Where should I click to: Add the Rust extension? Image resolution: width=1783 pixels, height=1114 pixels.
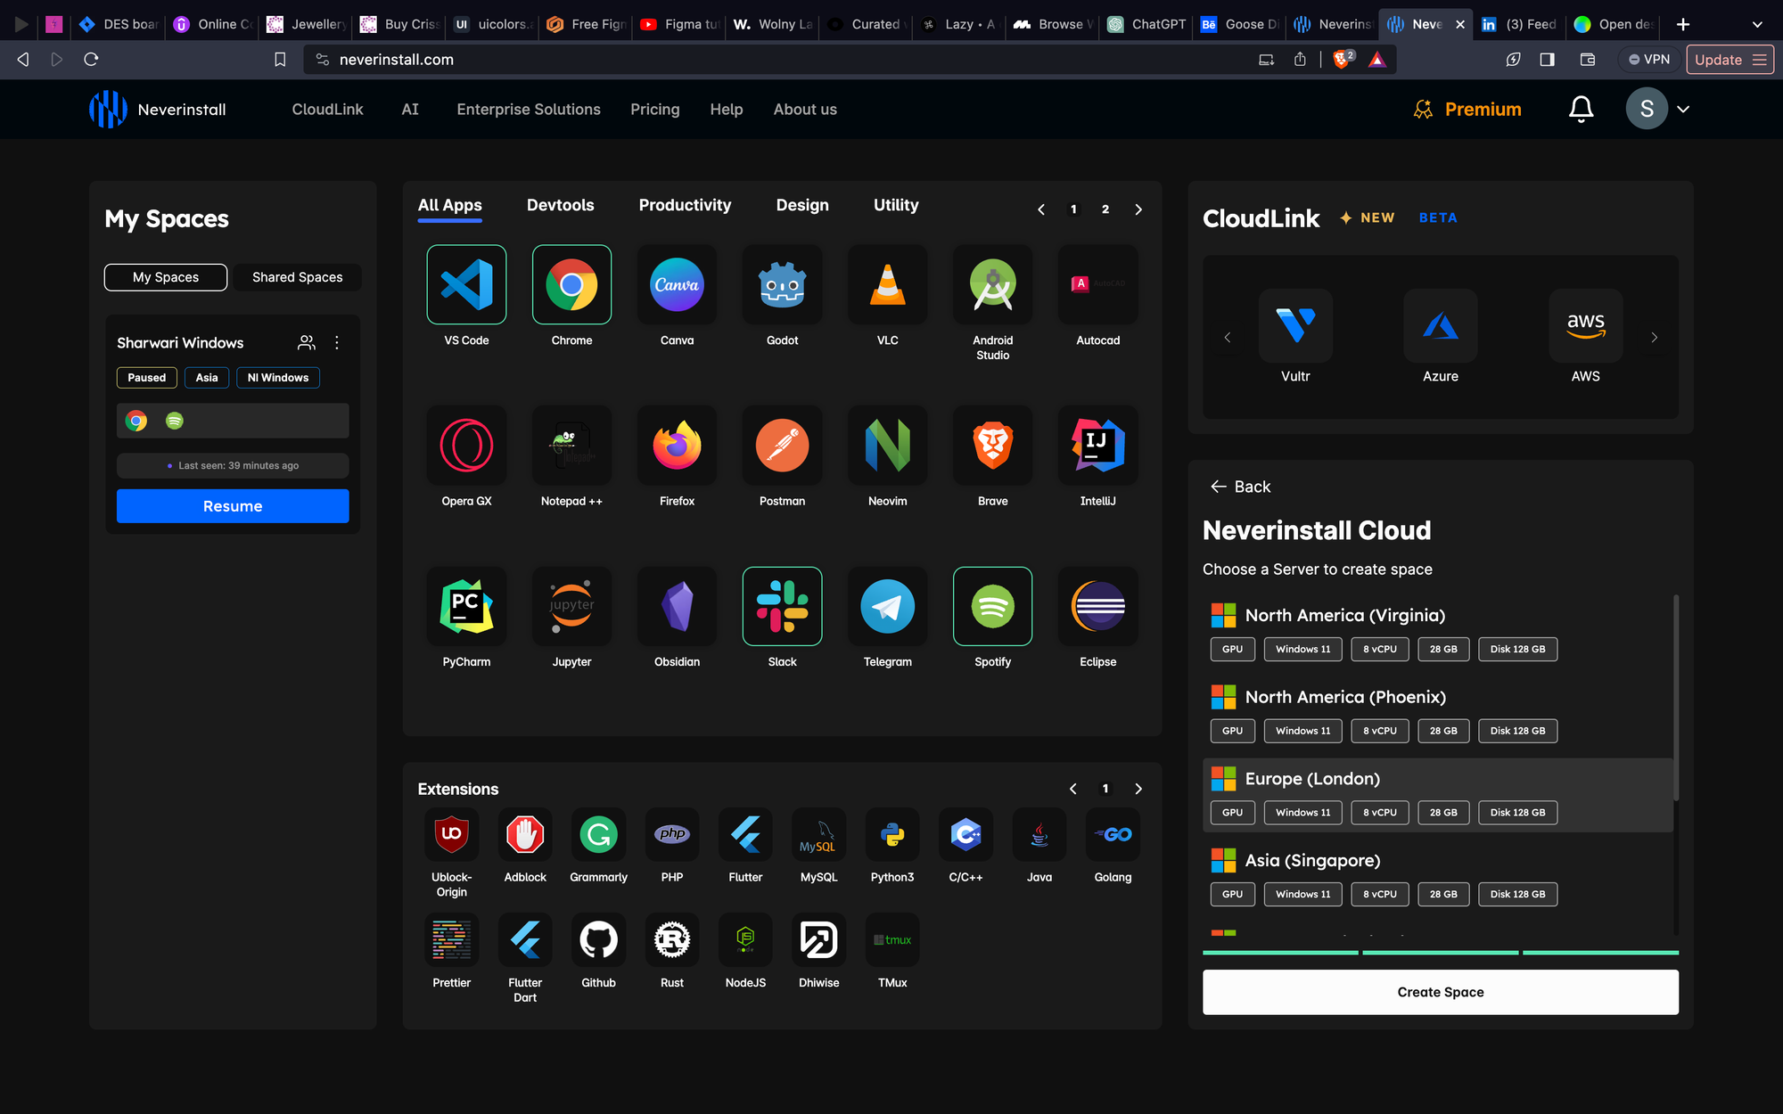coord(672,940)
